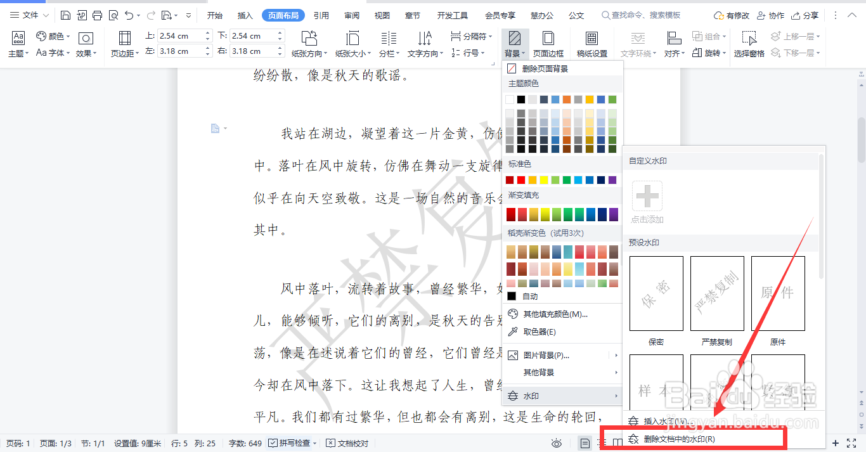
Task: Open 选择窗格 selection pane
Action: pos(749,44)
